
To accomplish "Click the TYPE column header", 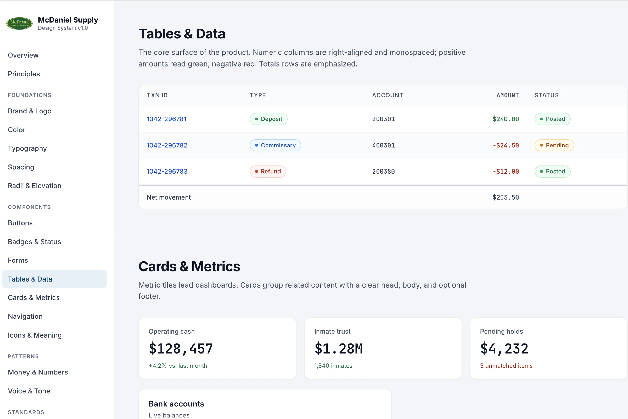I will (258, 95).
